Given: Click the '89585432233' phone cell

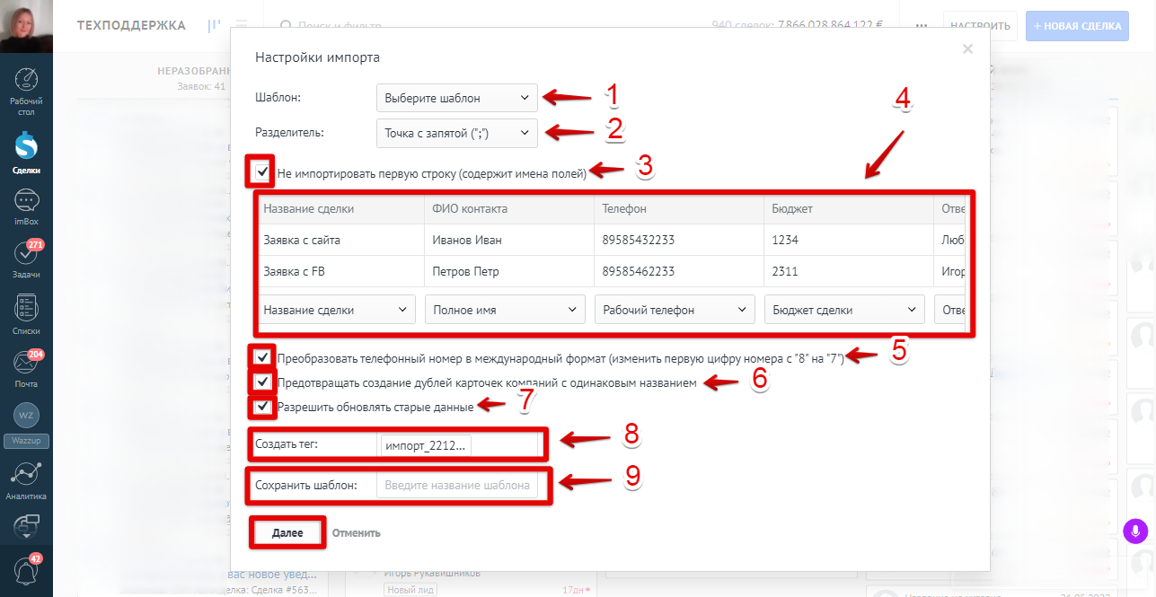Looking at the screenshot, I should (678, 240).
